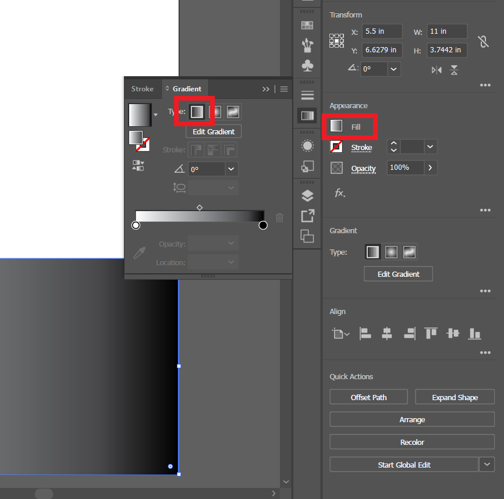The width and height of the screenshot is (504, 499).
Task: Open the Gradient panel flyout menu
Action: coord(284,89)
